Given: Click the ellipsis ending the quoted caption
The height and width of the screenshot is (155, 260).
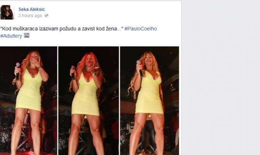Looking at the screenshot, I should (119, 29).
